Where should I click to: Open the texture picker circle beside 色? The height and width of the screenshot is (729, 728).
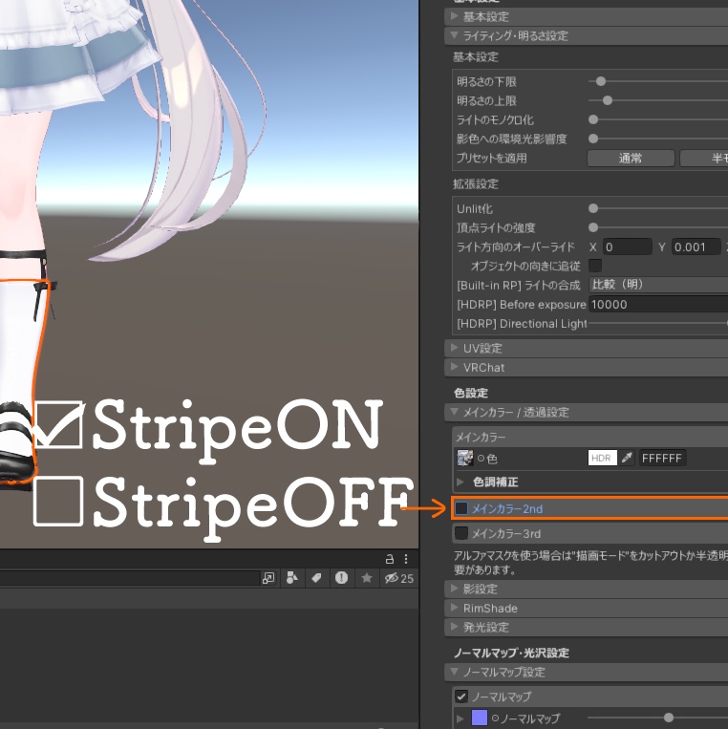(x=481, y=459)
